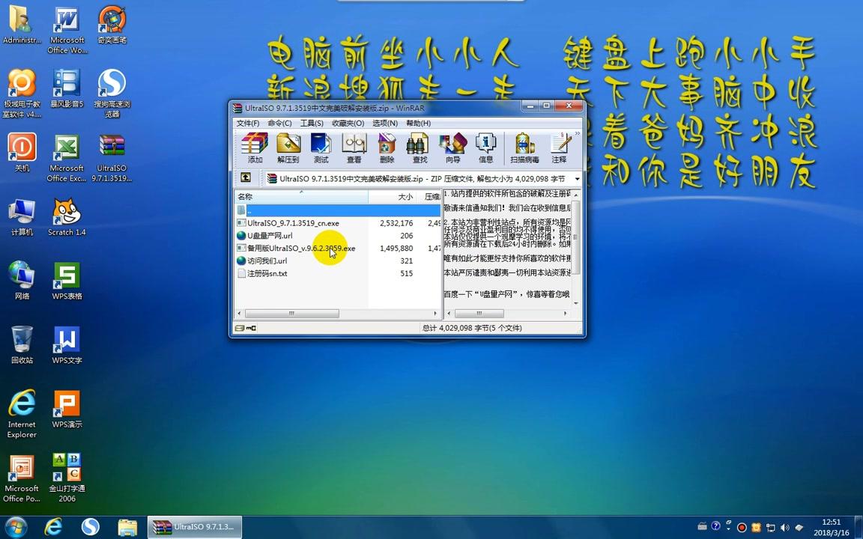Open the 查找 (Find) search icon
863x539 pixels.
[x=419, y=147]
